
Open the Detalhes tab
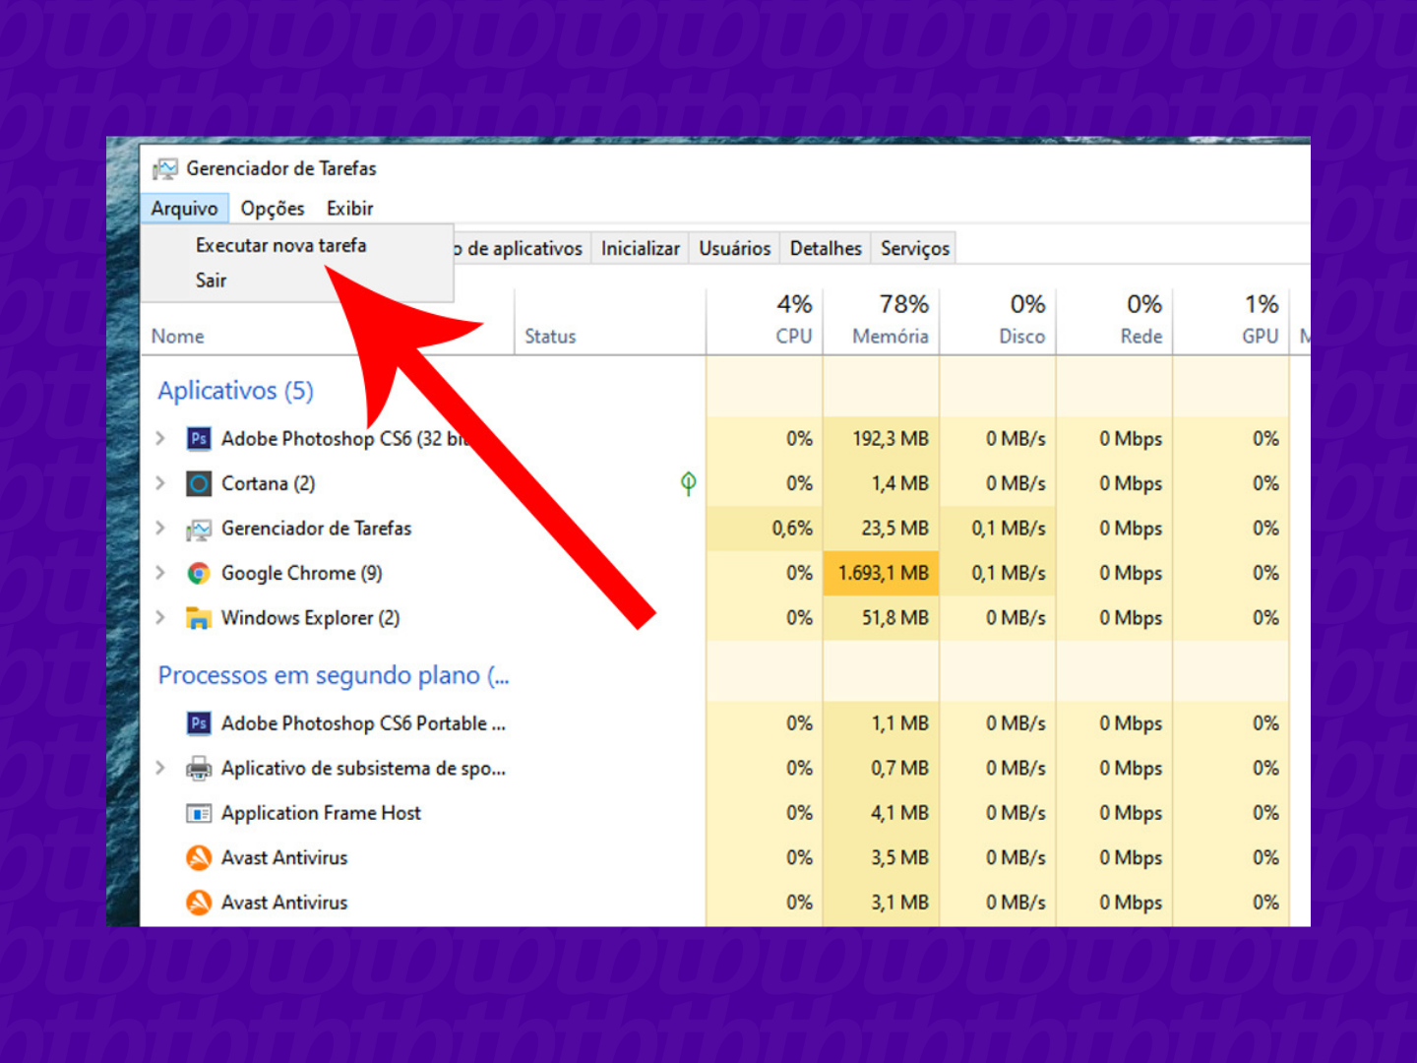pos(826,248)
